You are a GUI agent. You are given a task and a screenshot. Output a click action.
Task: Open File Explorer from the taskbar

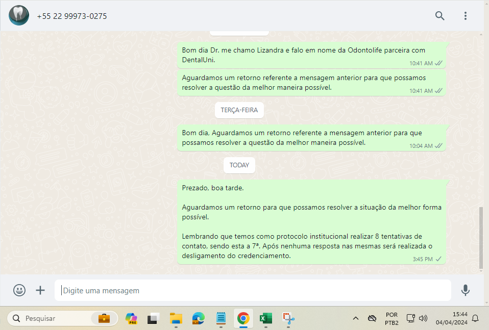[176, 318]
